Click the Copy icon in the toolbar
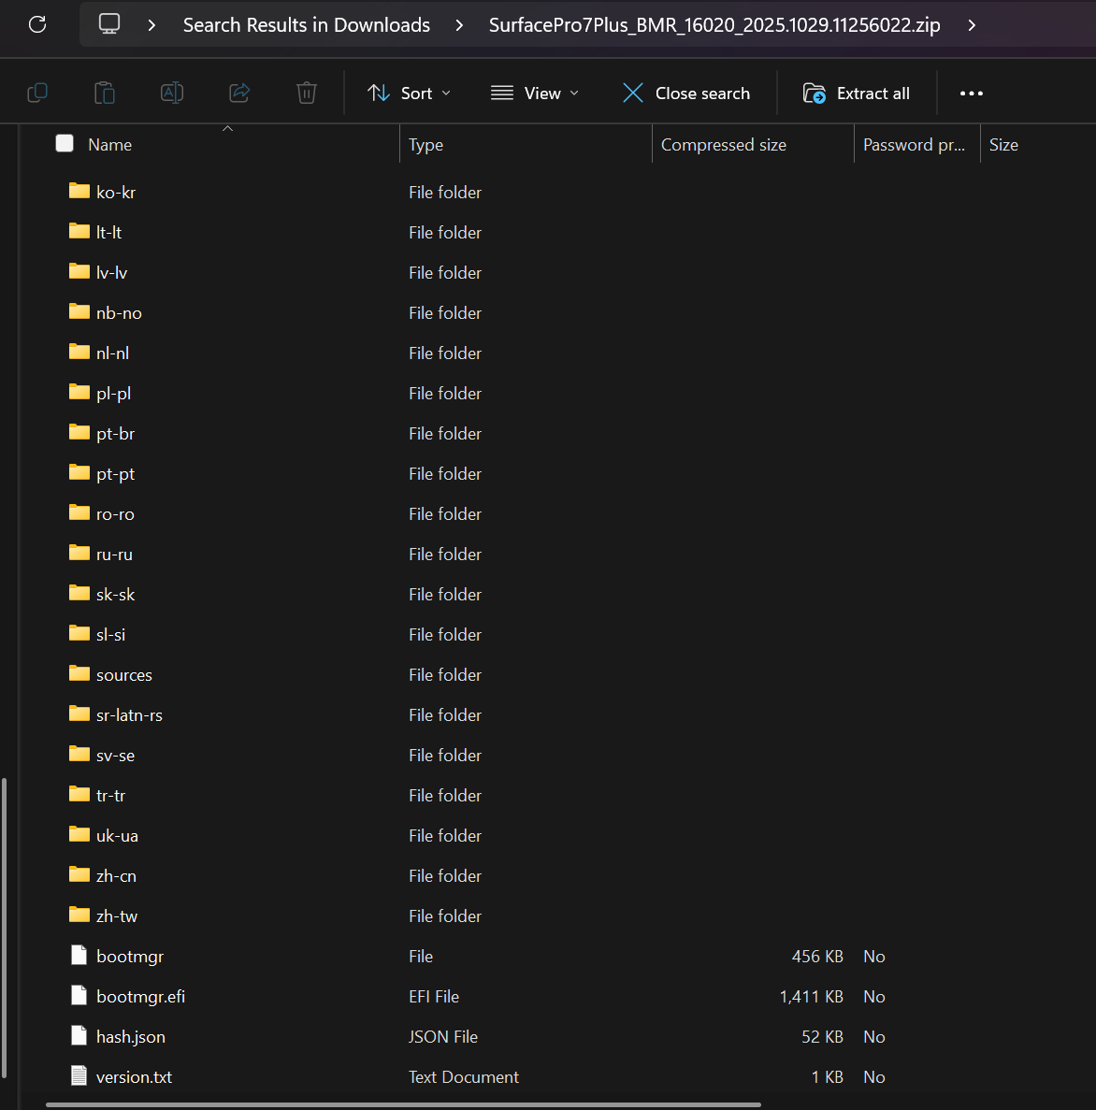 point(37,93)
